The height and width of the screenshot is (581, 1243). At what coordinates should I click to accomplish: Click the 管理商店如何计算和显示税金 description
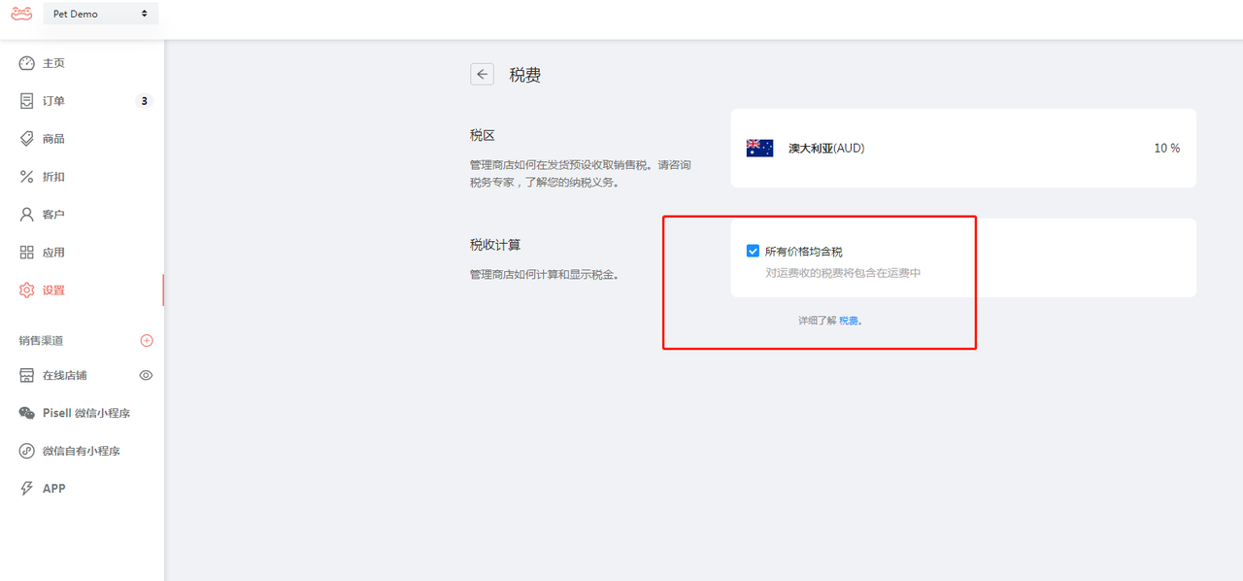[545, 275]
